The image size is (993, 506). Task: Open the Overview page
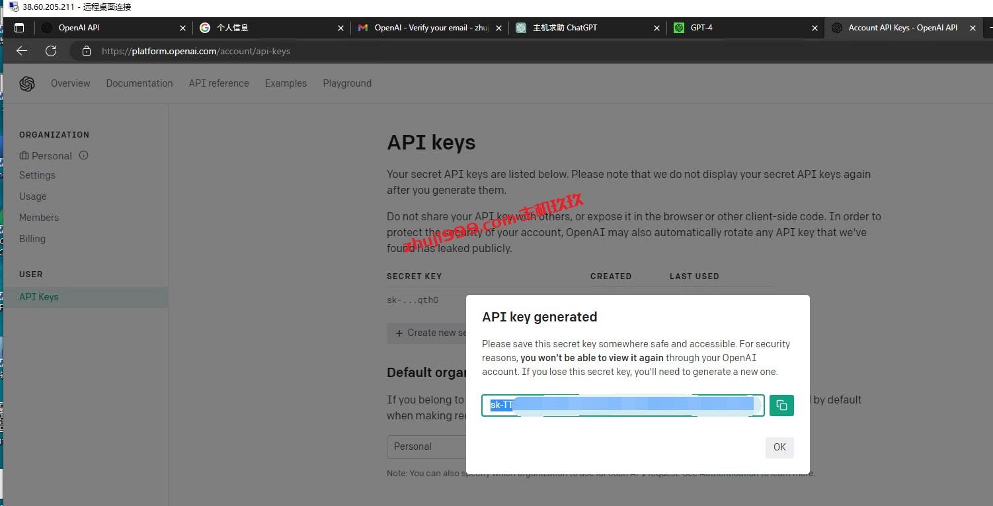71,83
